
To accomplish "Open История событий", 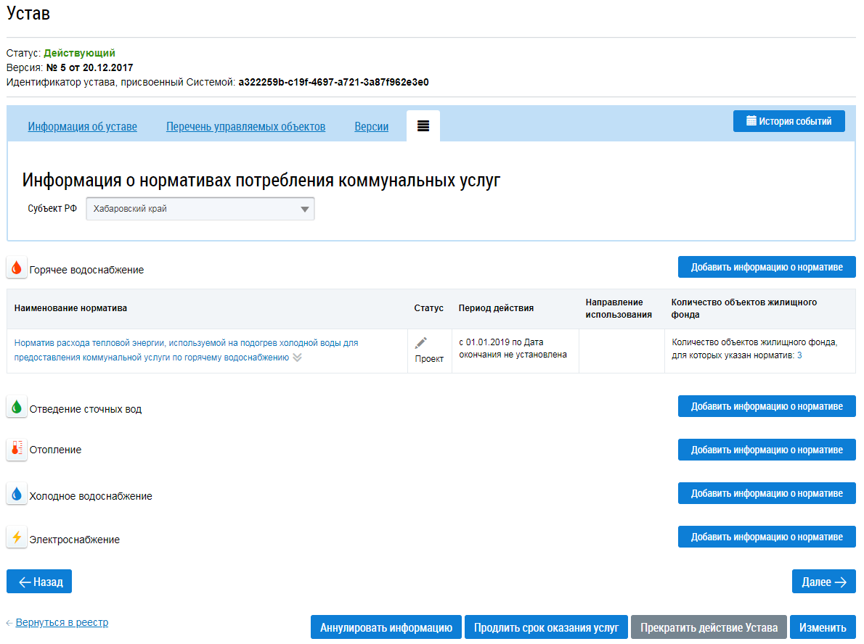I will point(789,121).
